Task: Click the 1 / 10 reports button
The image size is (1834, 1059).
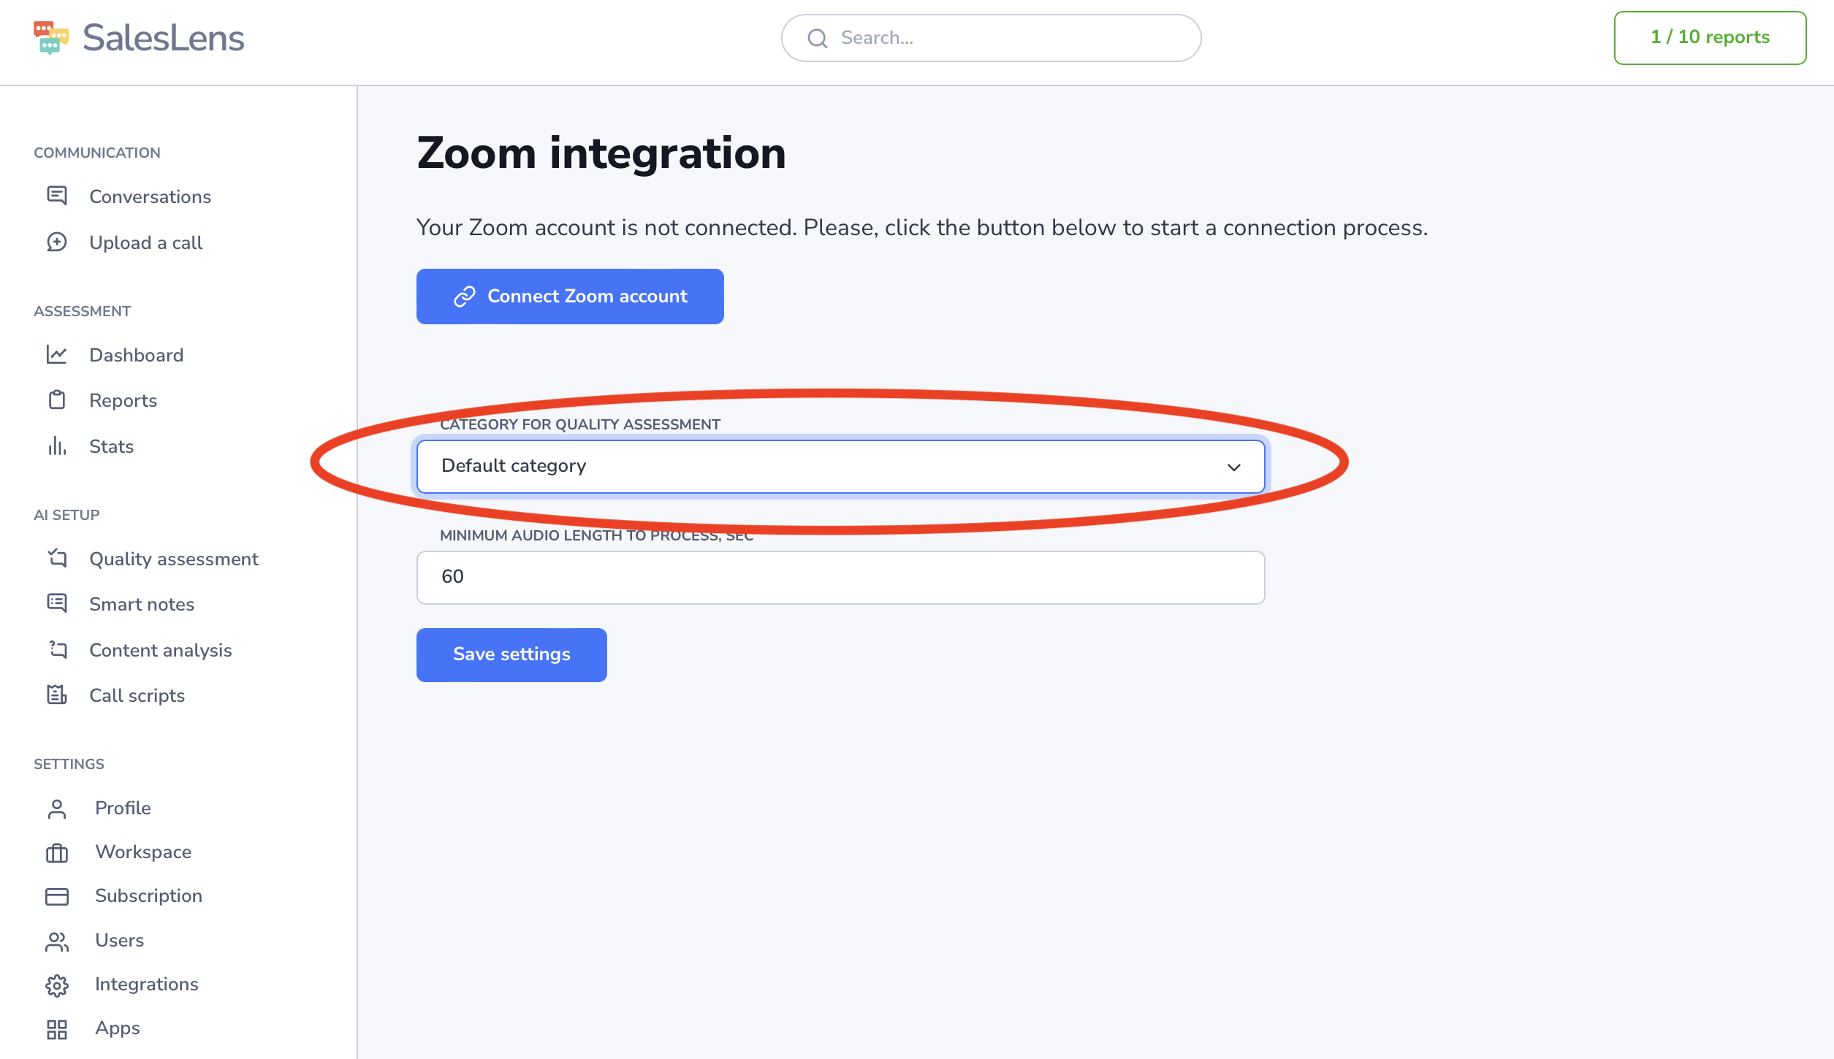Action: pyautogui.click(x=1710, y=38)
